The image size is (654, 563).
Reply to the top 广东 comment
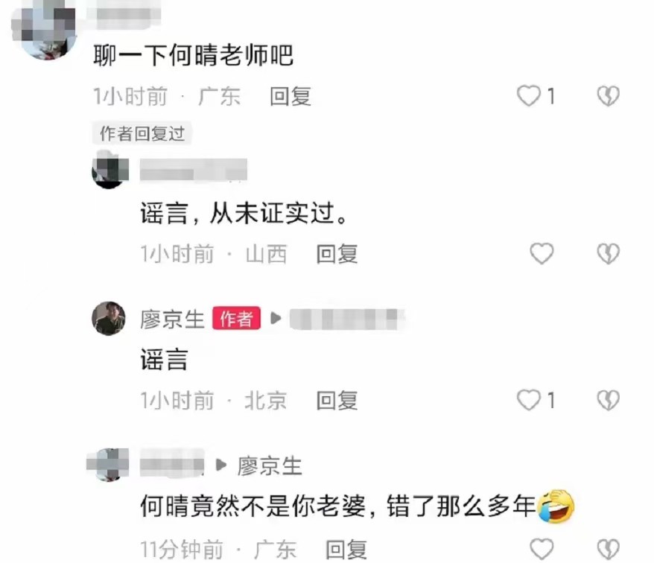click(x=291, y=96)
